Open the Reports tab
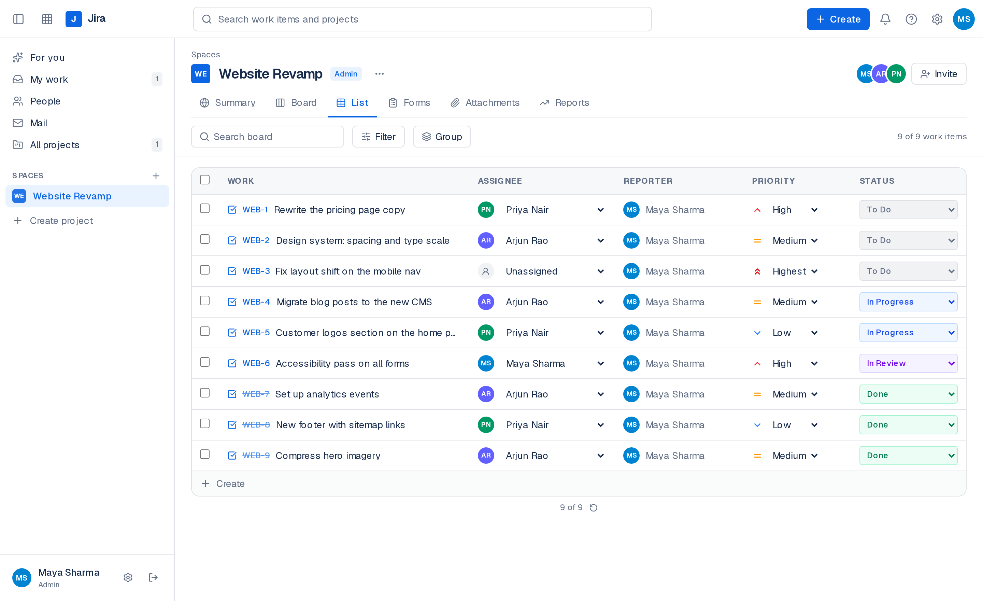 pyautogui.click(x=564, y=103)
